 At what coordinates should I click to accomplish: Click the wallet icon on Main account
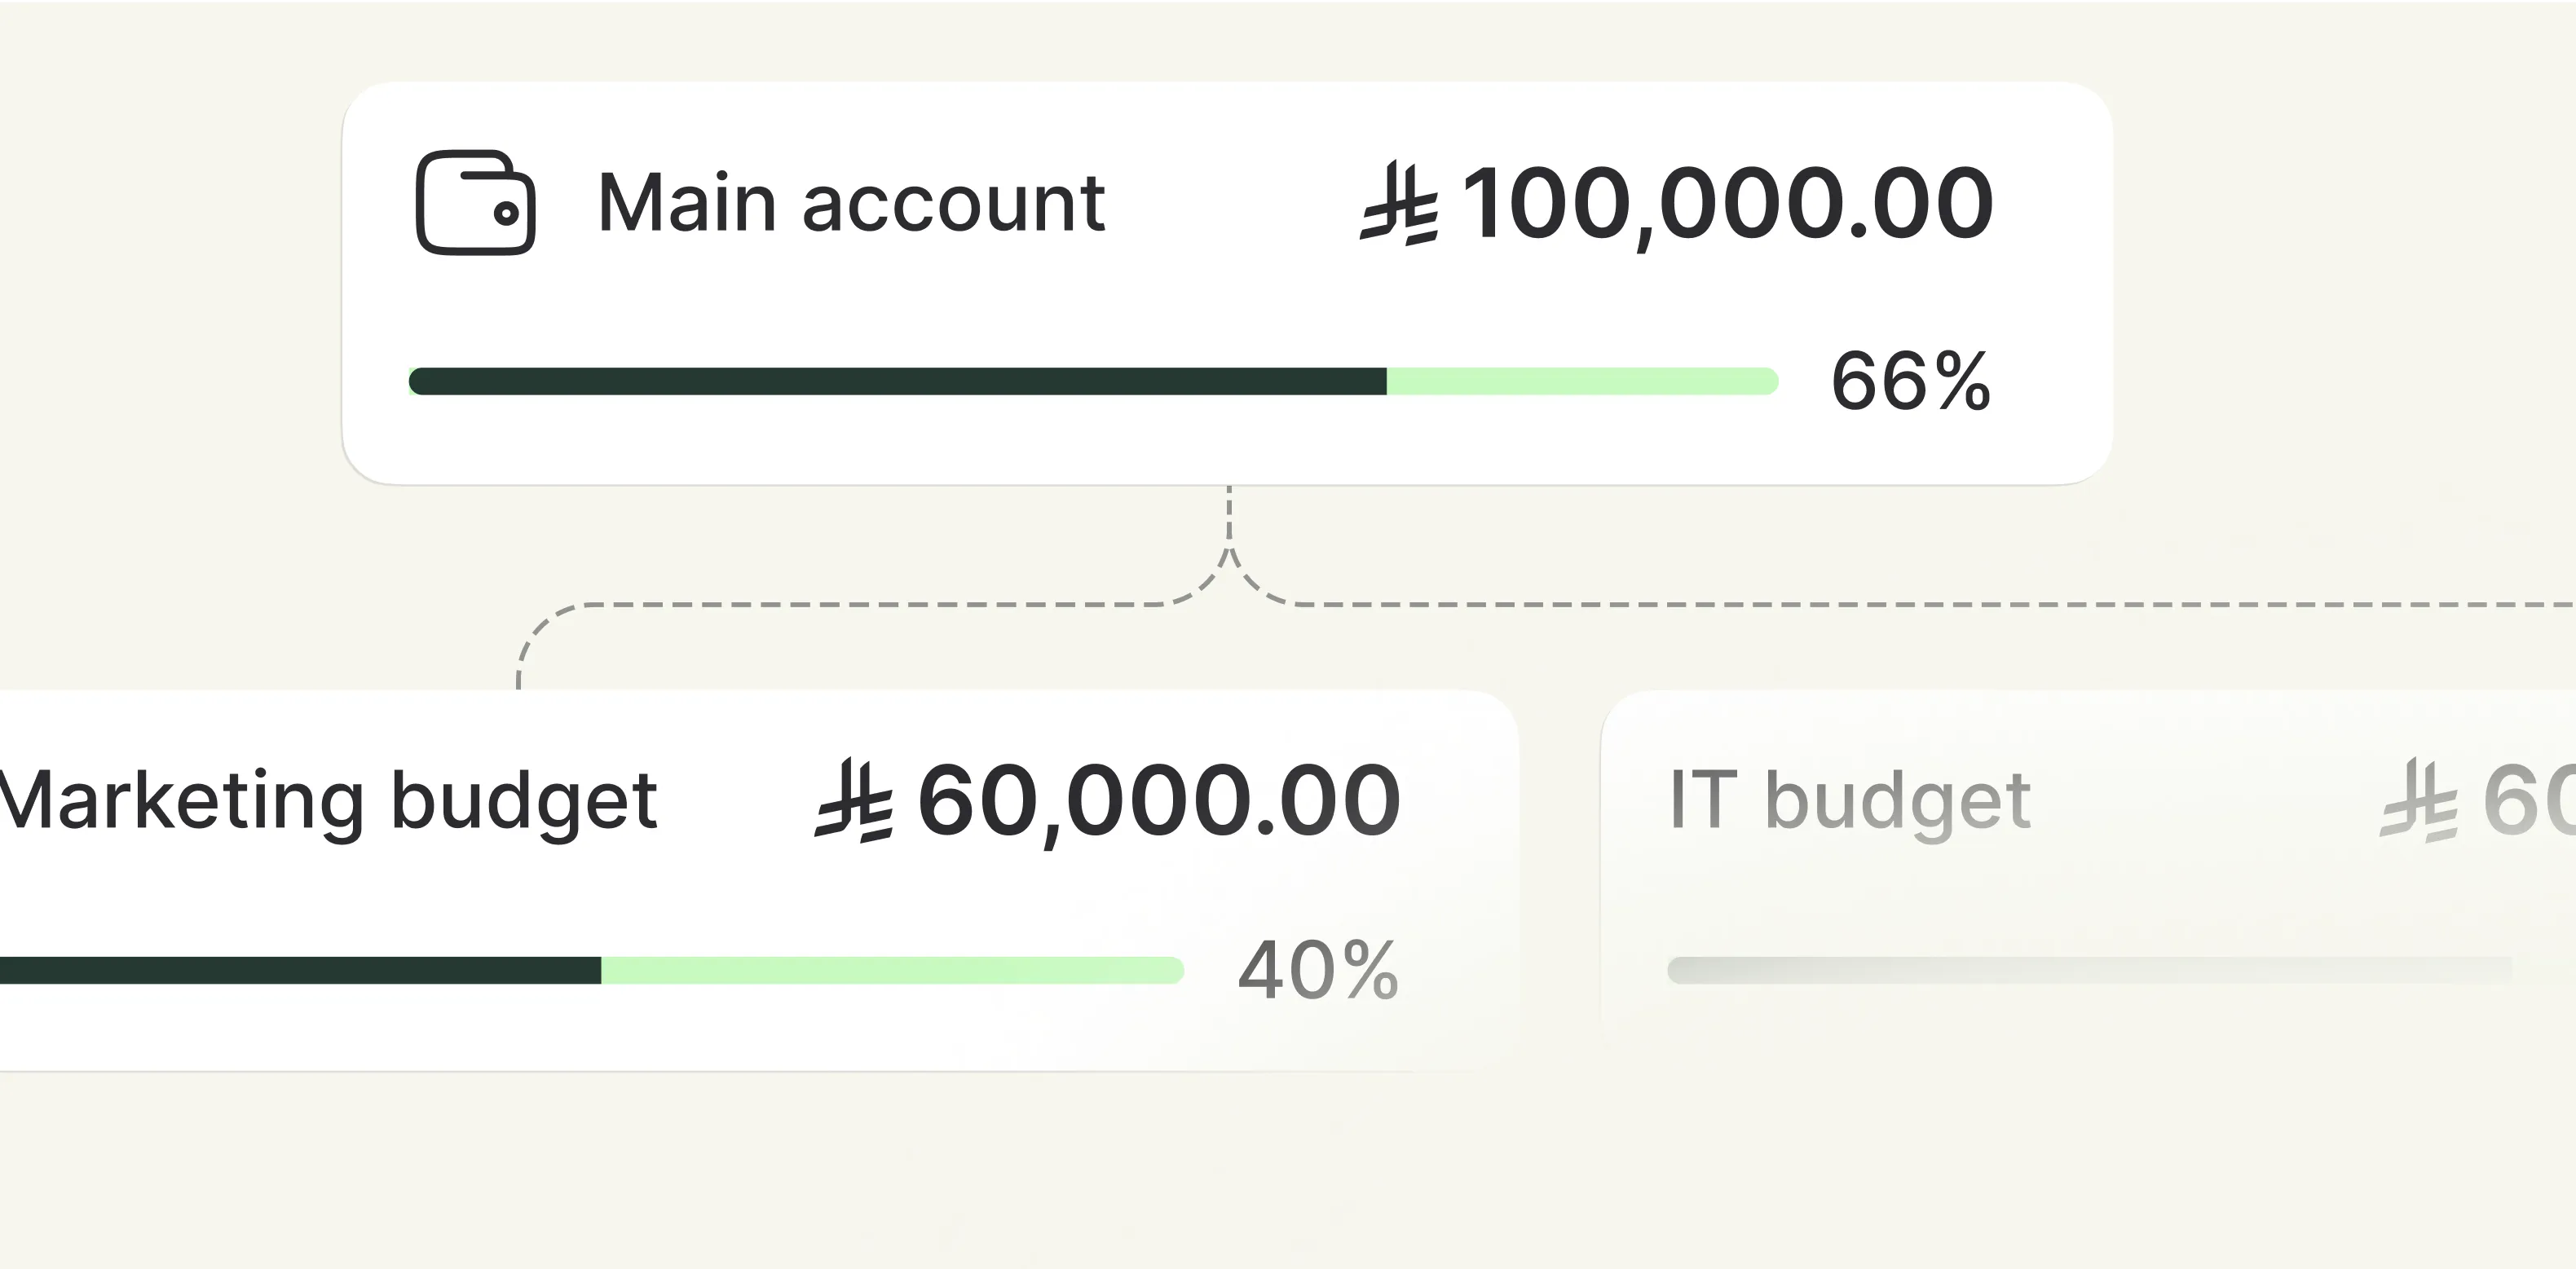(475, 203)
